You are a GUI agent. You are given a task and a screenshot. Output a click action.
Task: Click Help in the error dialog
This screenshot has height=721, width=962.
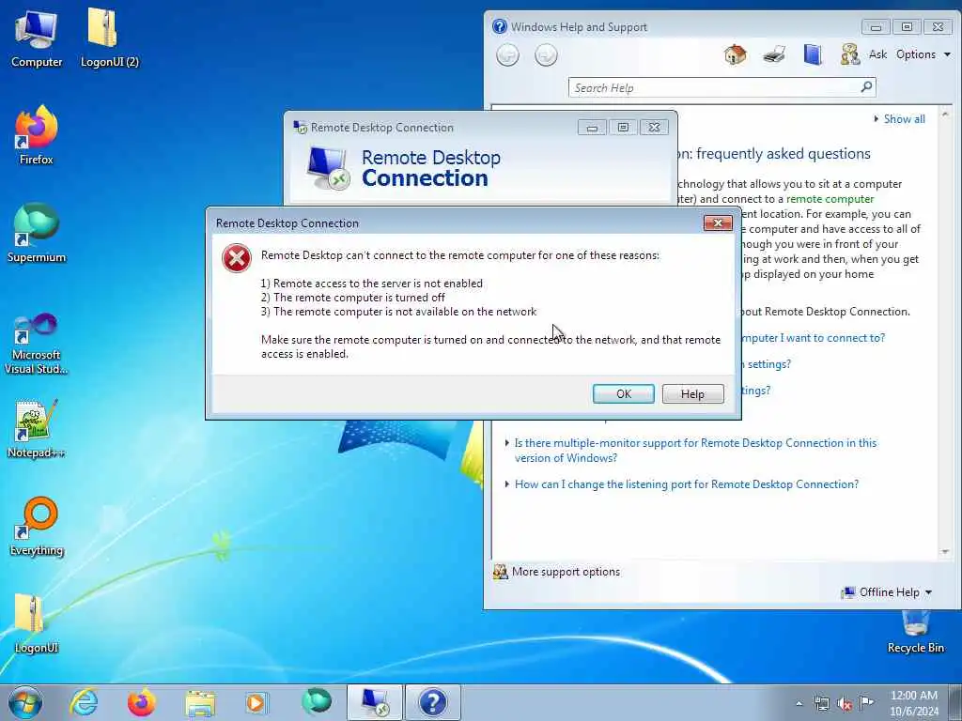click(692, 393)
